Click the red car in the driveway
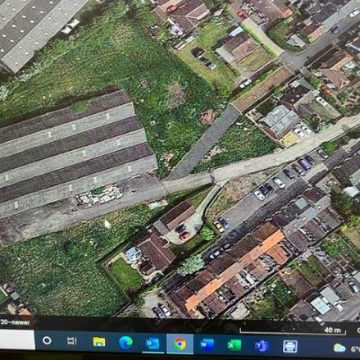The width and height of the screenshot is (360, 360). 185,235
